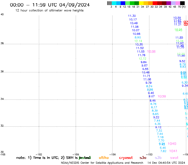Click the timestamp '14 Dec 04:40:54 UTC 2024'
Screen dimensions: 188x165
click(x=166, y=163)
